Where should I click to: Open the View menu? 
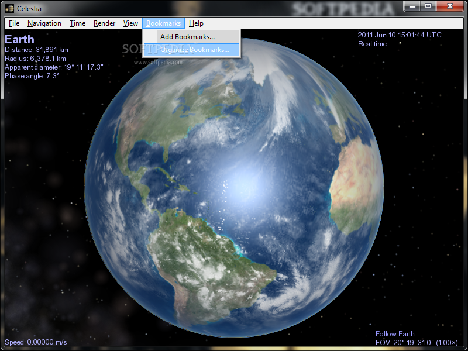[130, 23]
